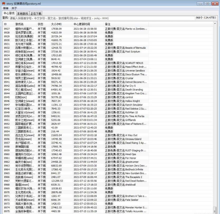The width and height of the screenshot is (220, 214).
Task: Select the 逃脱者2[steam] game name
Action: [24, 177]
